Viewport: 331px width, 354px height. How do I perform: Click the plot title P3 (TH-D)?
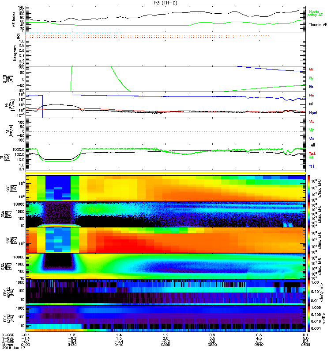click(165, 3)
